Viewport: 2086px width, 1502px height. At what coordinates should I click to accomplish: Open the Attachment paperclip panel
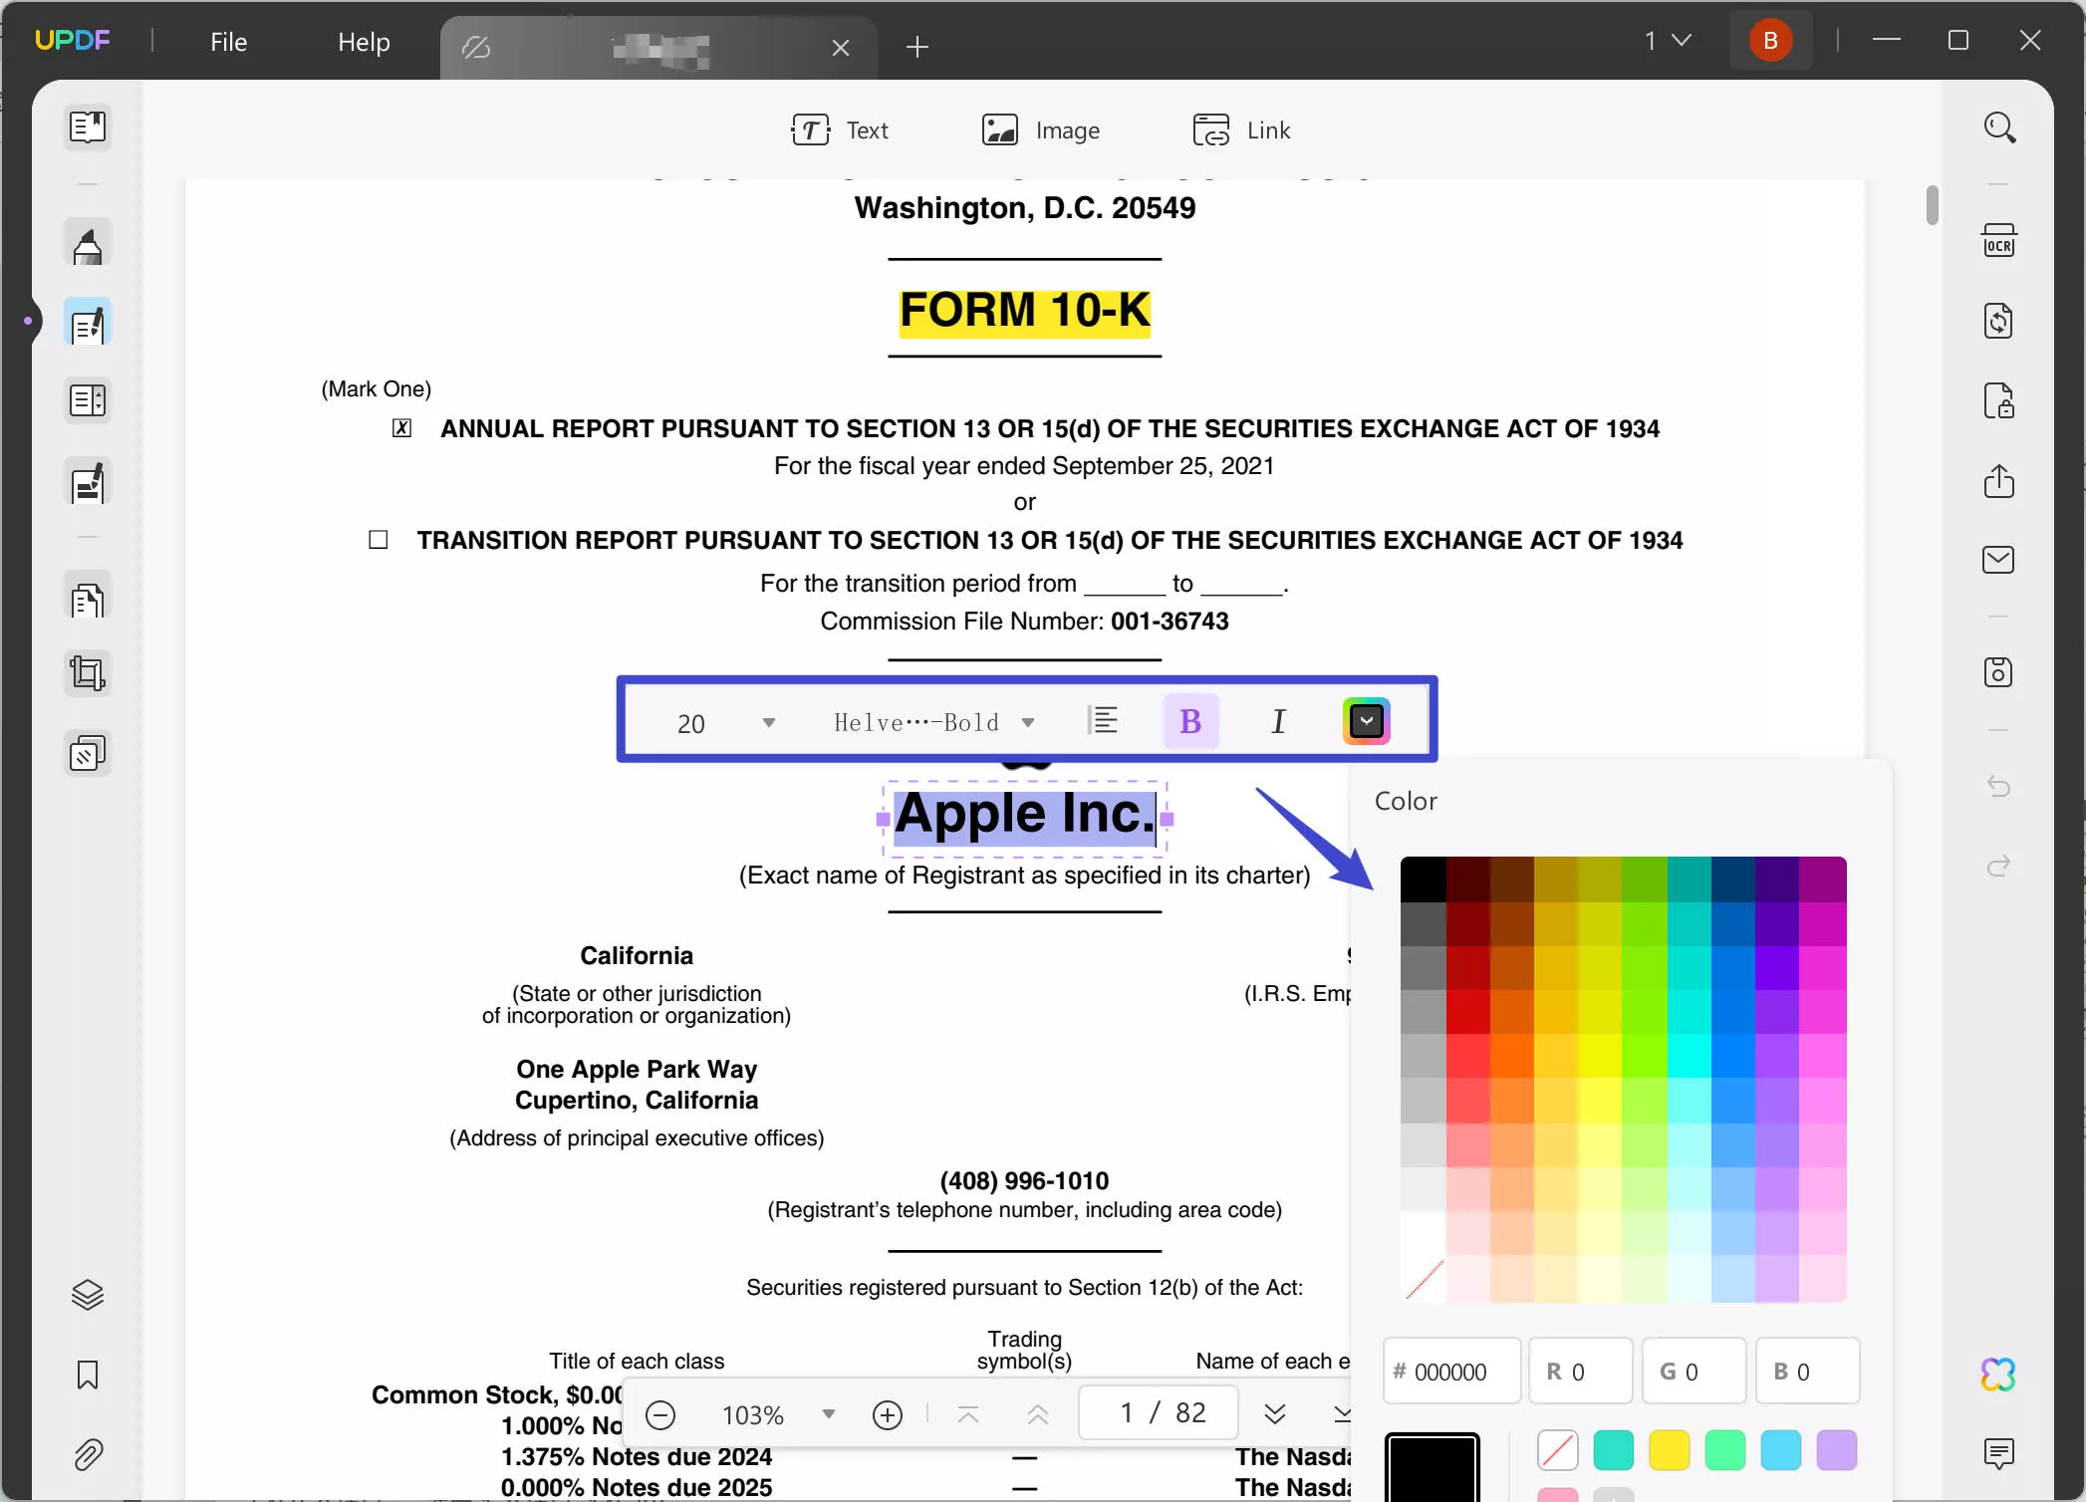tap(88, 1455)
